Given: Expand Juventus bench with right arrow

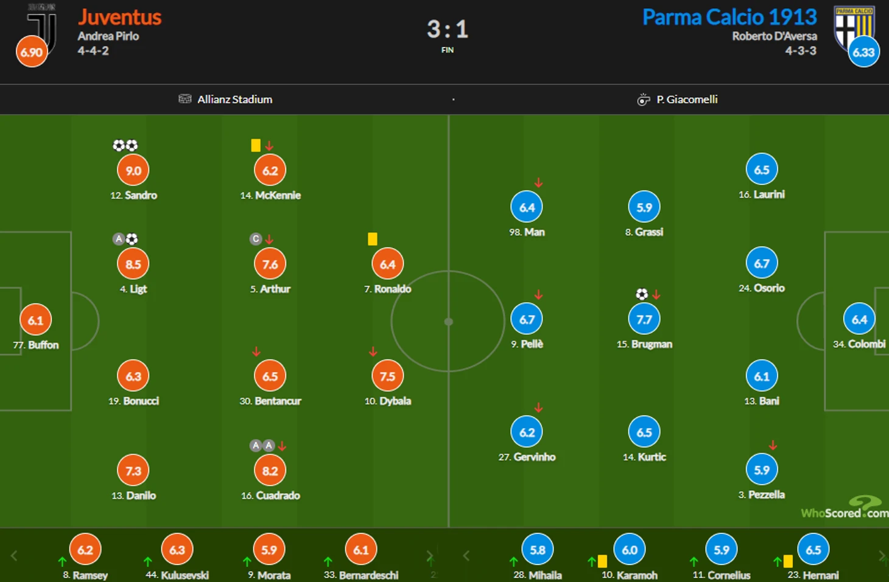Looking at the screenshot, I should [x=430, y=555].
